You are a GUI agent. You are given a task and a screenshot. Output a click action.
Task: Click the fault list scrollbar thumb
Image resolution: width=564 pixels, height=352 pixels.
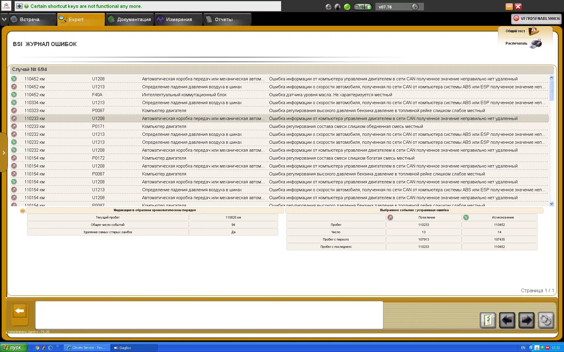(551, 90)
